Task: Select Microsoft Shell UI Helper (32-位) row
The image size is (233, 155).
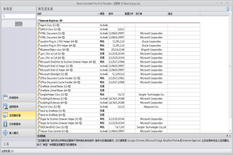Action: pos(119,66)
